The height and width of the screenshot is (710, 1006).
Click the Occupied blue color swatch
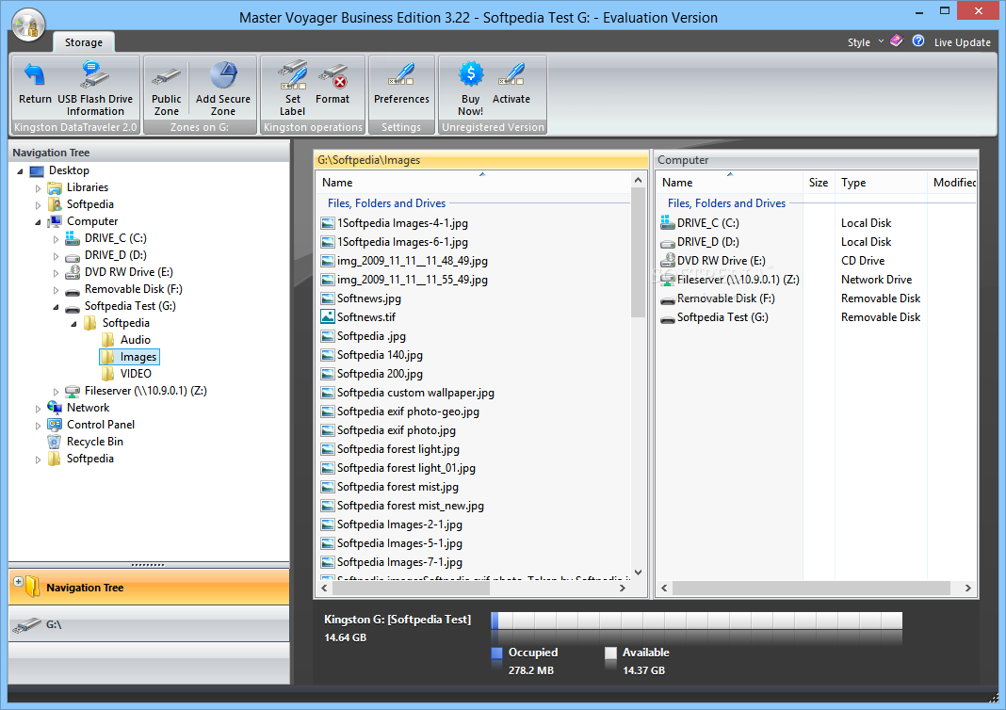(x=496, y=653)
